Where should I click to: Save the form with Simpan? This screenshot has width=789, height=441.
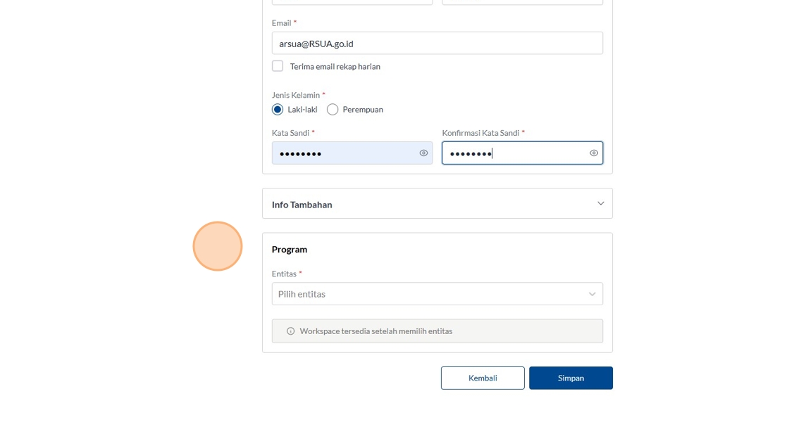pyautogui.click(x=571, y=378)
